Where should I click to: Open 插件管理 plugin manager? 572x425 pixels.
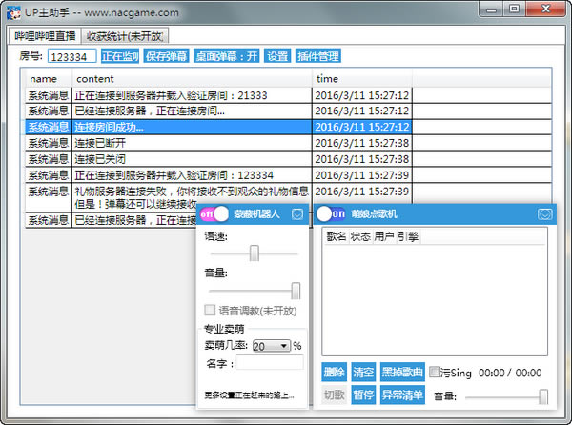pyautogui.click(x=317, y=57)
